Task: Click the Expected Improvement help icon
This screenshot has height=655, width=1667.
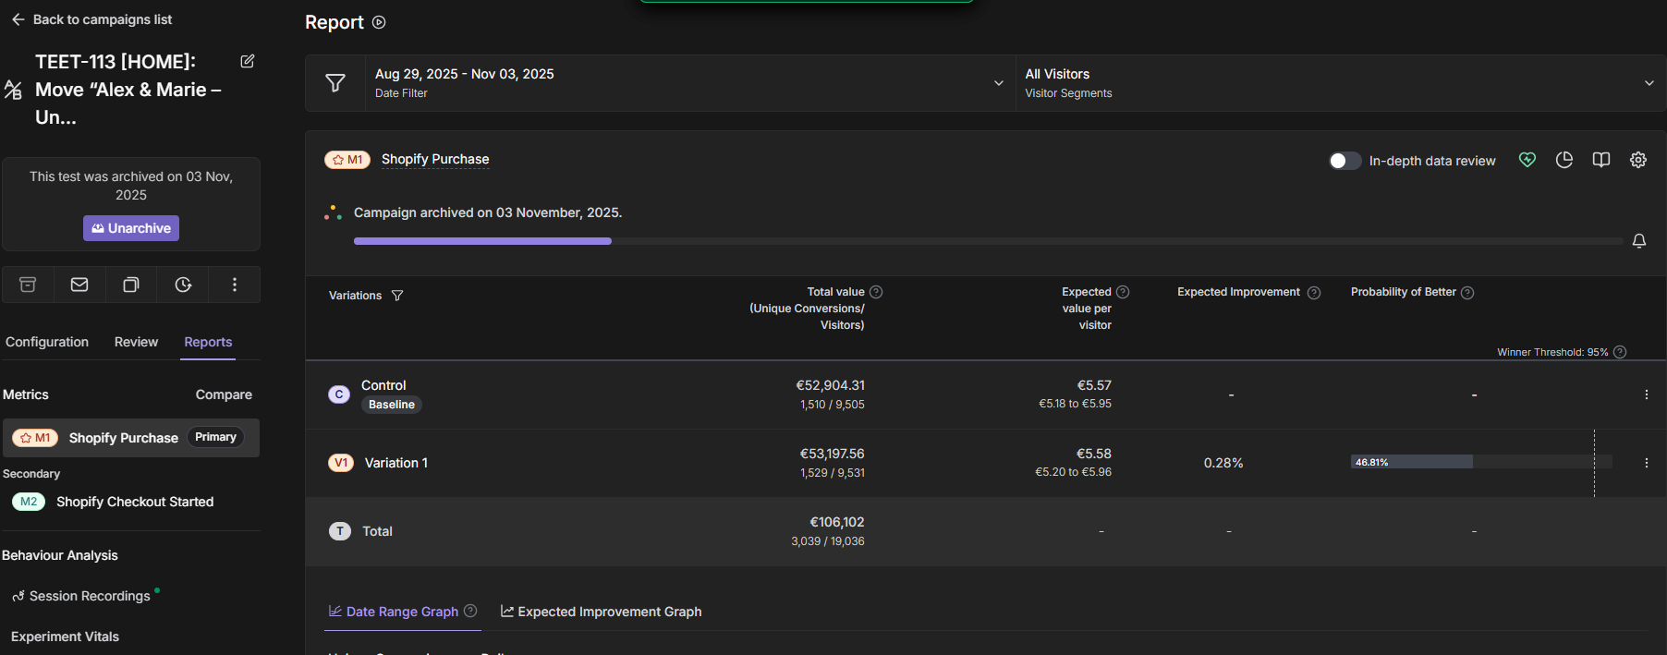Action: pos(1314,293)
